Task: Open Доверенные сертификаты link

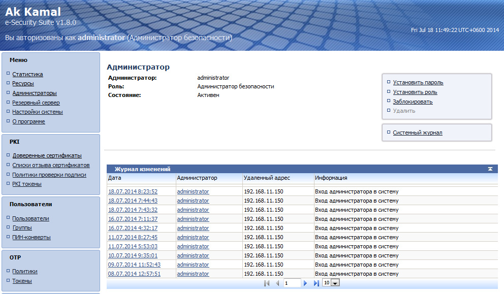Action: click(47, 155)
